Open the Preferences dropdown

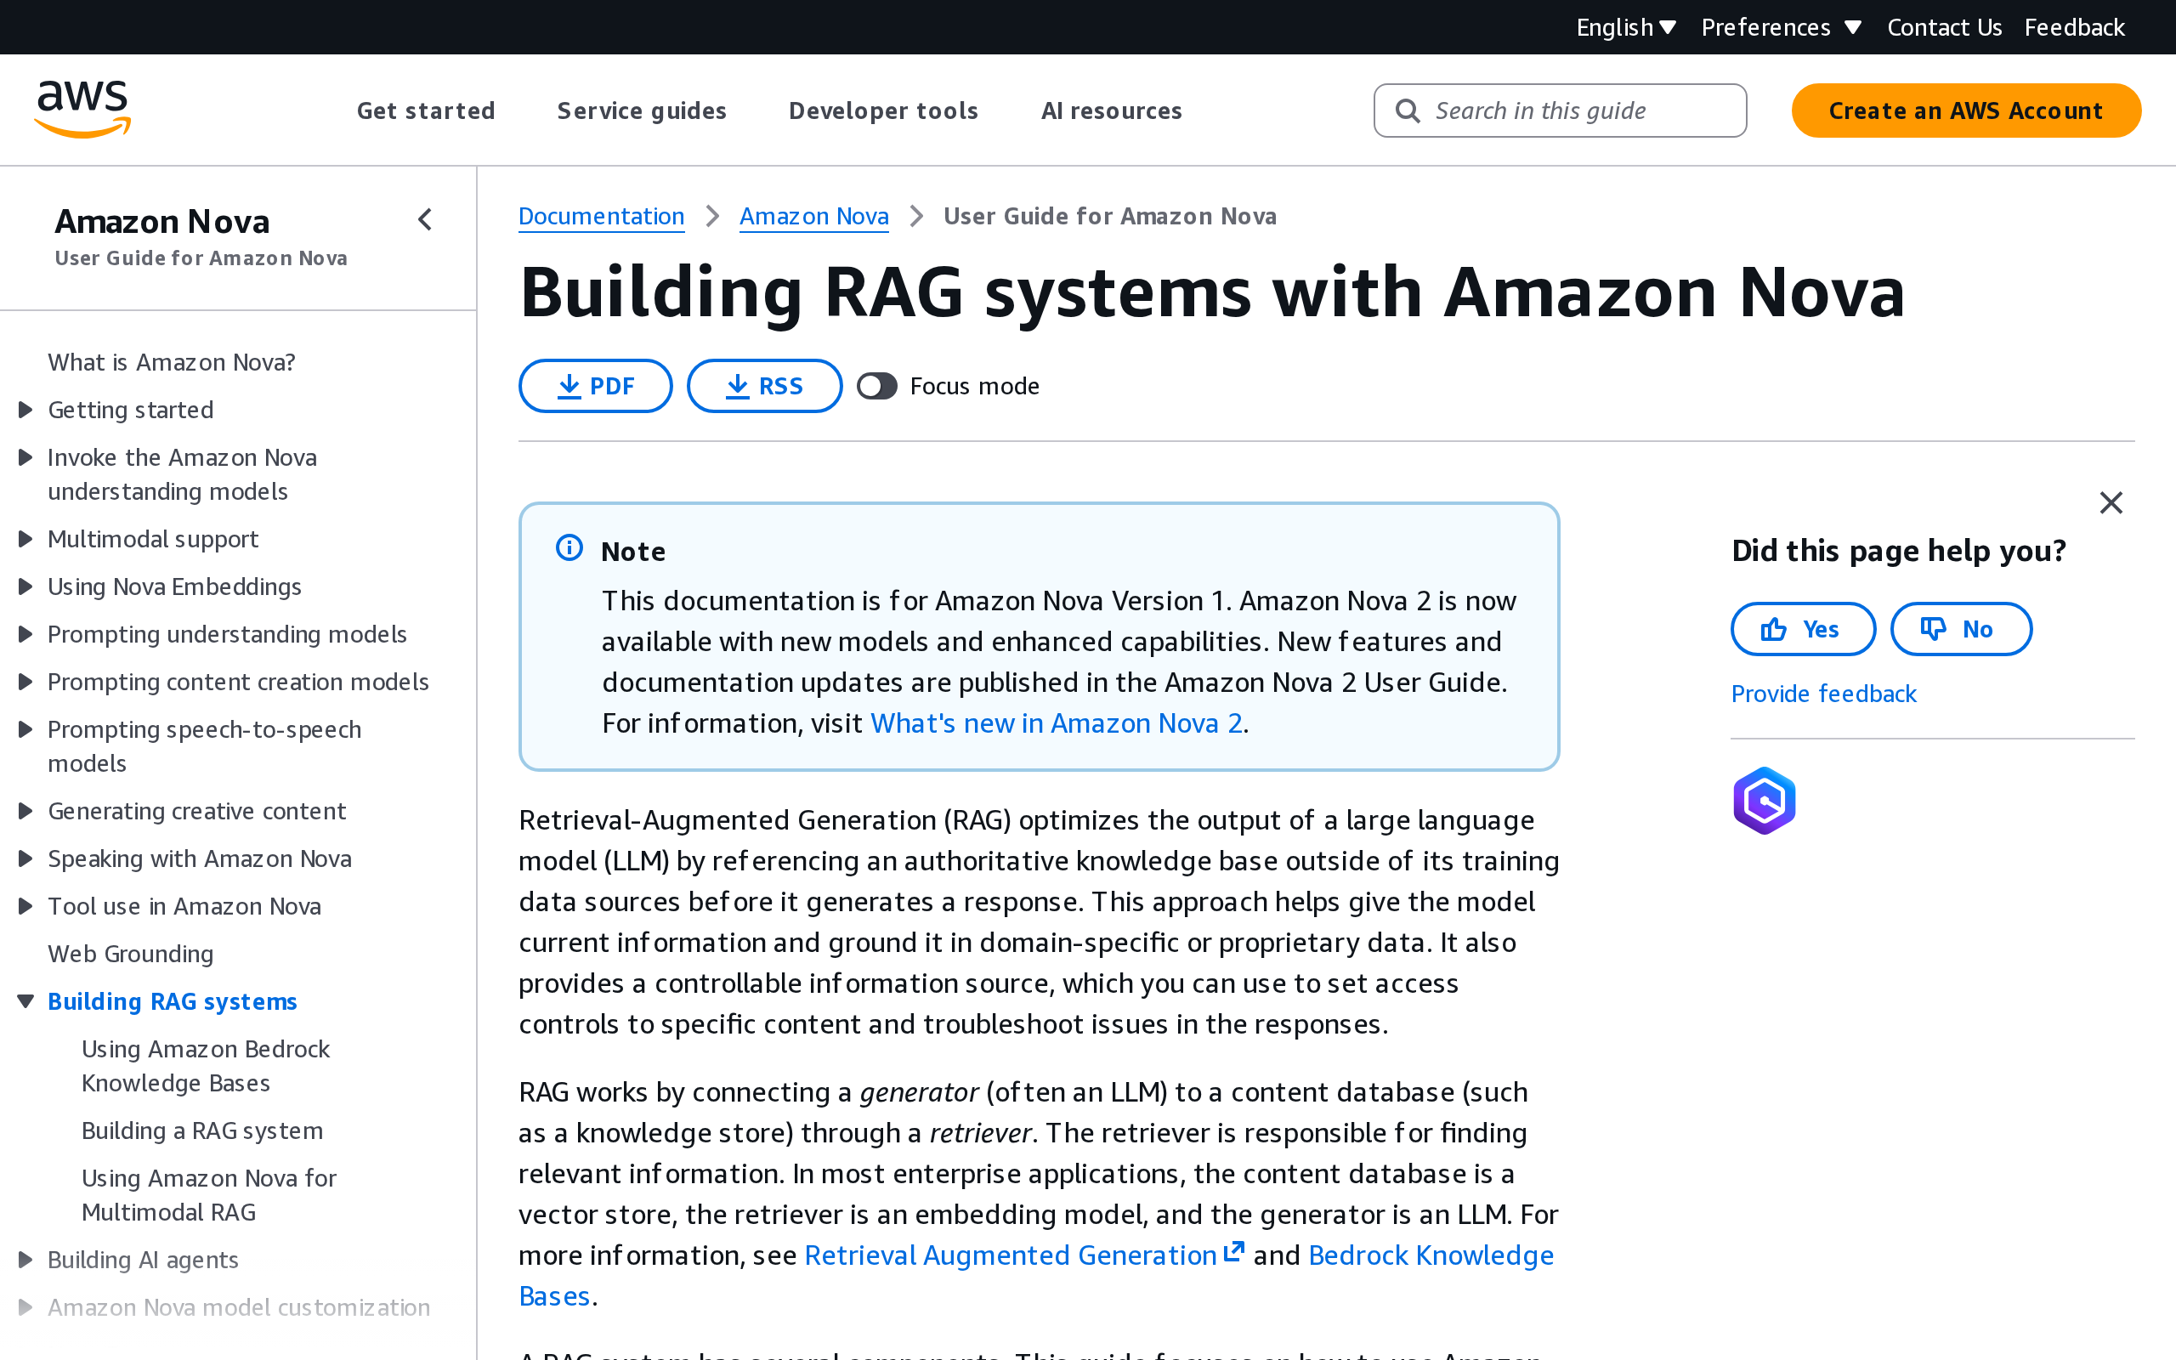click(x=1781, y=27)
